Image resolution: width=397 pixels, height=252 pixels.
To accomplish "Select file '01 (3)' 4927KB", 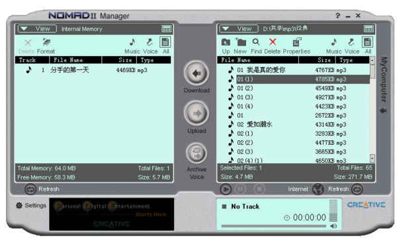I will [294, 97].
